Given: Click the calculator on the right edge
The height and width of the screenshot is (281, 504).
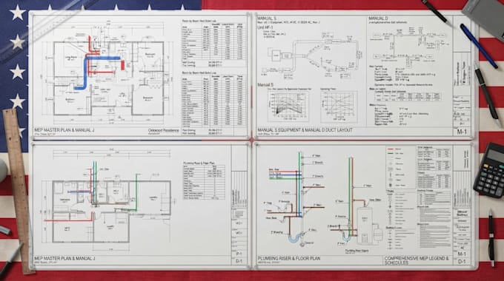Looking at the screenshot, I should (489, 170).
